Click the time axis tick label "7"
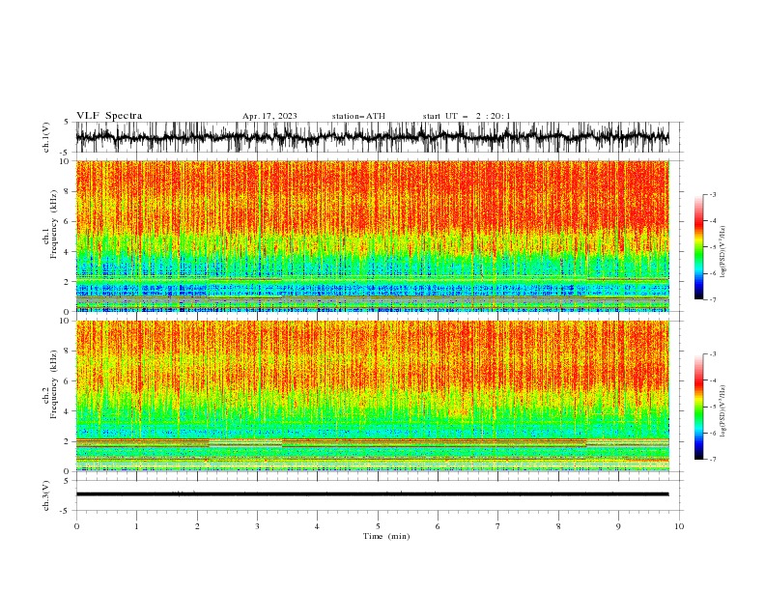Screen dimensions: 765x591 498,526
